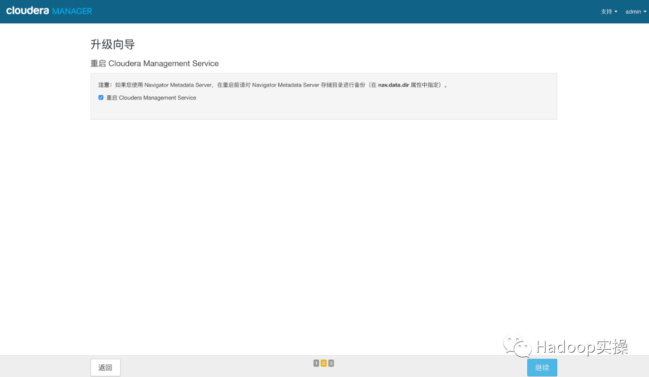Click the 注意 note label
The height and width of the screenshot is (377, 649).
[105, 85]
